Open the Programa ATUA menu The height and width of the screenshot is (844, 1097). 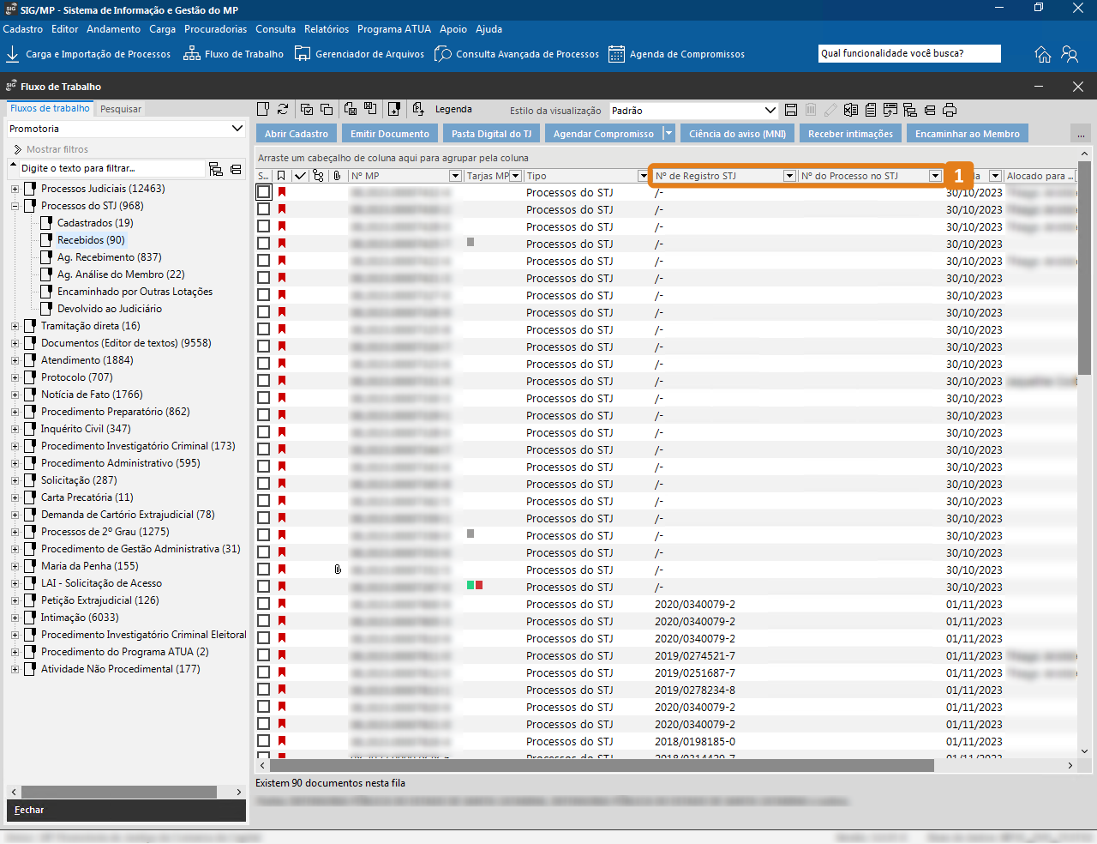click(394, 28)
